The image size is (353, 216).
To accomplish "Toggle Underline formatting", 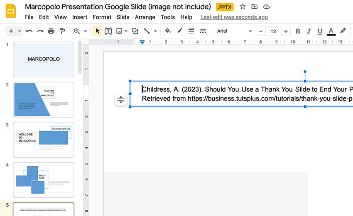I will click(x=319, y=31).
